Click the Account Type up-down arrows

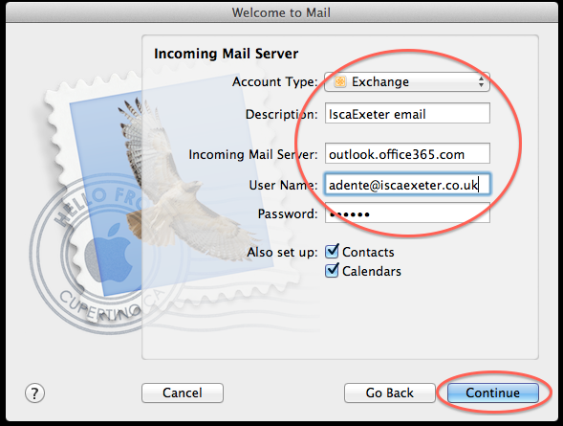pos(481,82)
